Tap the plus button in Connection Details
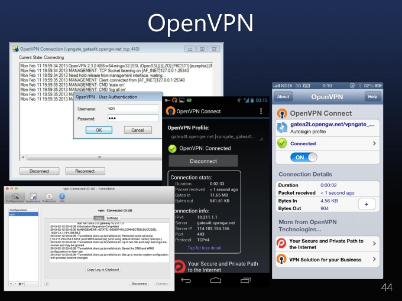The image size is (402, 301). pyautogui.click(x=367, y=204)
